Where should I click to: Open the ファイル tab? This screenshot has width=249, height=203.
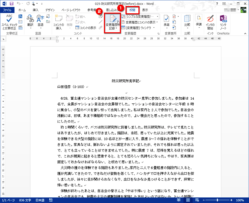point(7,10)
